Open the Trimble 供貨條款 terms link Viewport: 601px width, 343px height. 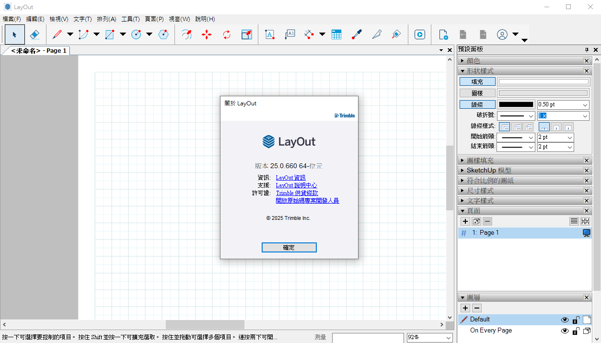(297, 193)
